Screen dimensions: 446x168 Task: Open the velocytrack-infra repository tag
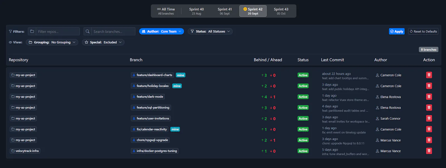pos(25,151)
